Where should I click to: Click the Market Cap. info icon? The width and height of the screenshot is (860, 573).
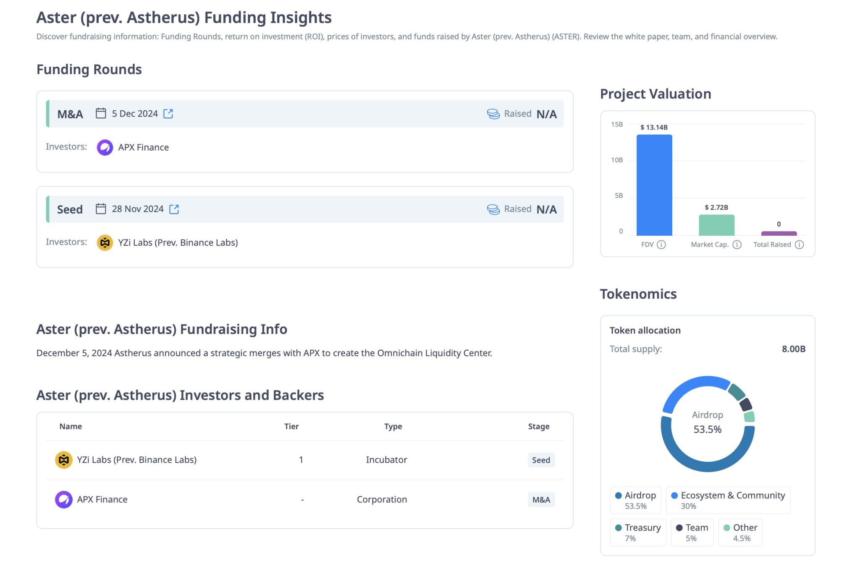pos(737,245)
